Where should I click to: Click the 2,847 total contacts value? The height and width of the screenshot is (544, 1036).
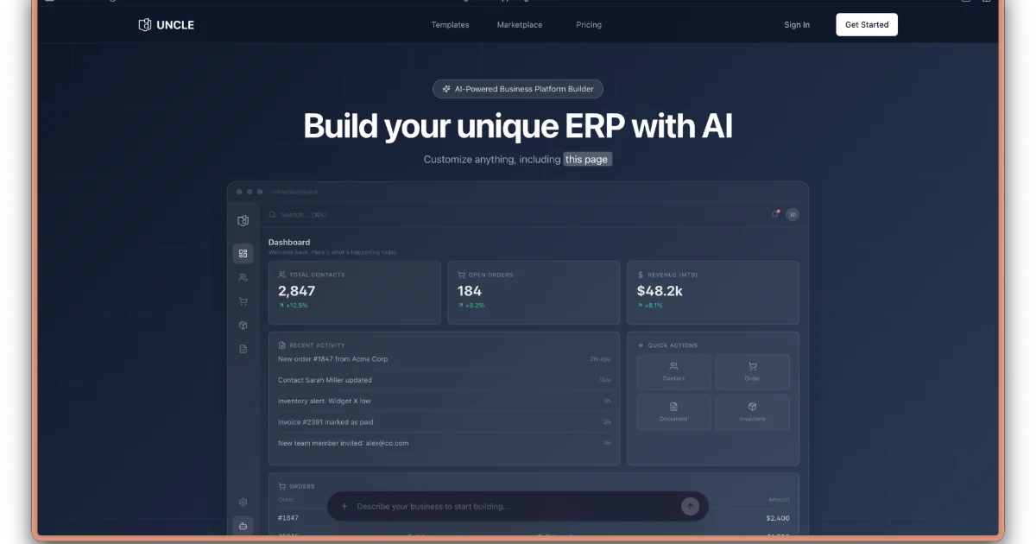[x=296, y=291]
